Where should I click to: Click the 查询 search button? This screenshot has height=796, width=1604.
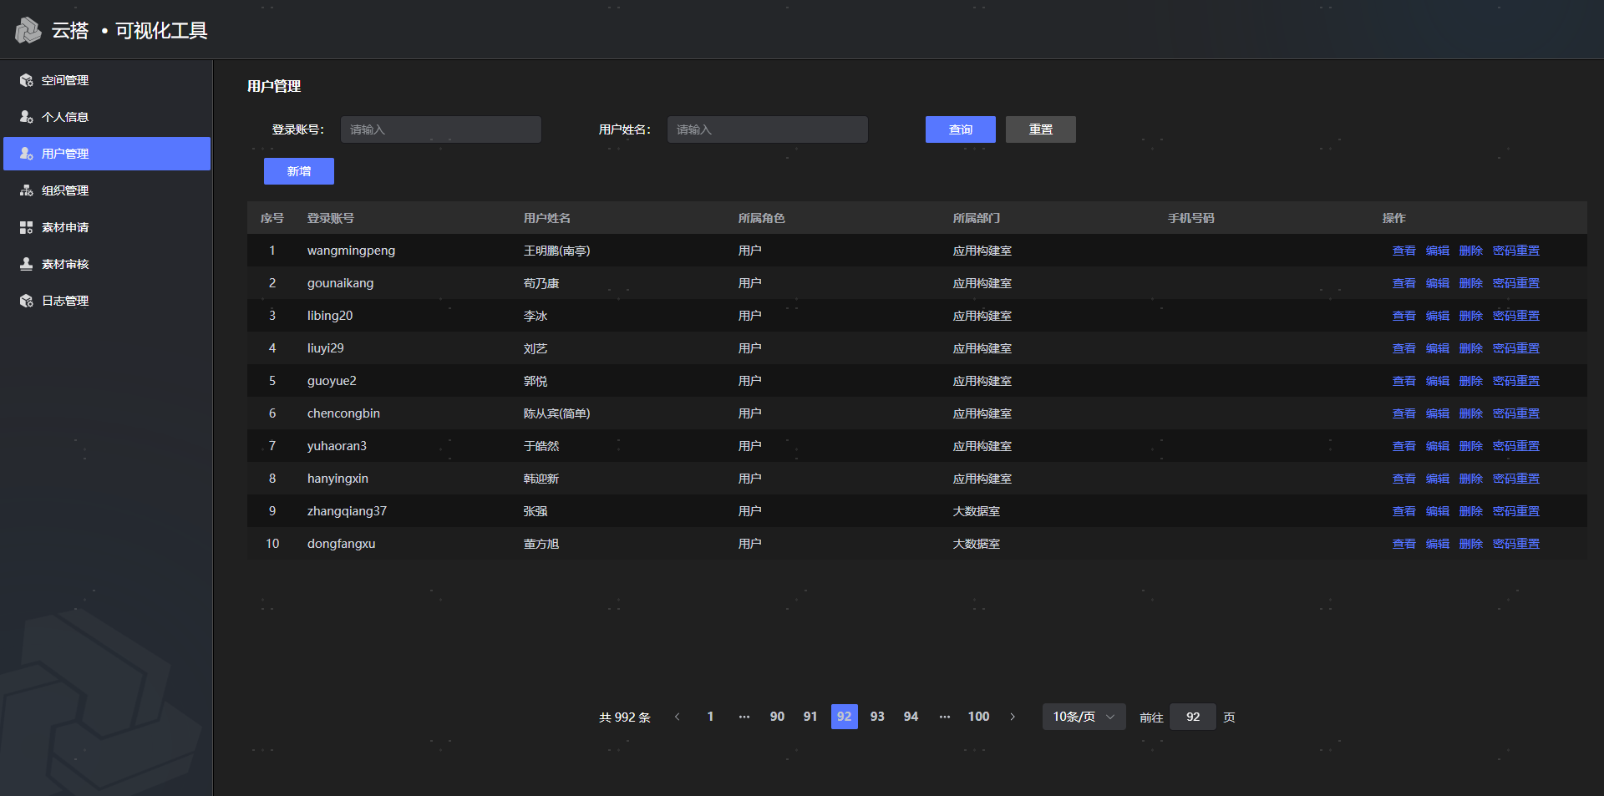click(x=960, y=129)
